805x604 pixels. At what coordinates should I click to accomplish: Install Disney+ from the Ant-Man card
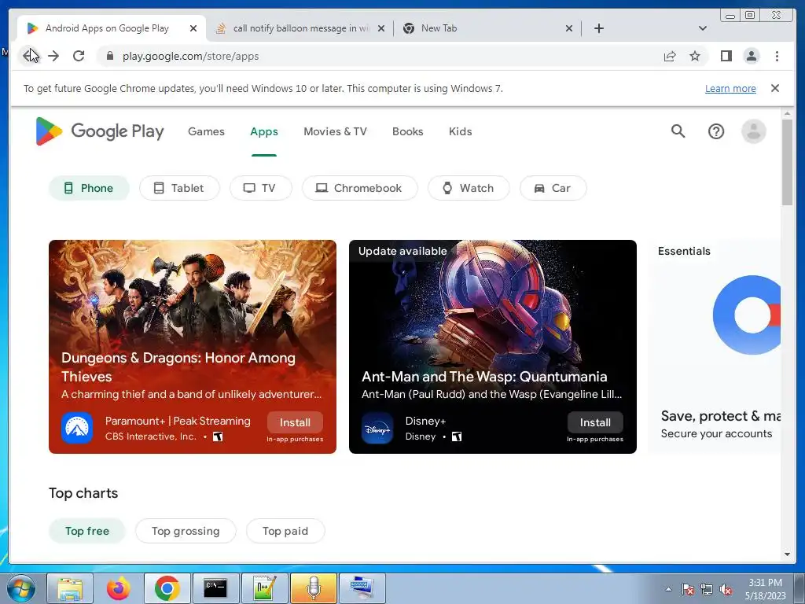[595, 422]
